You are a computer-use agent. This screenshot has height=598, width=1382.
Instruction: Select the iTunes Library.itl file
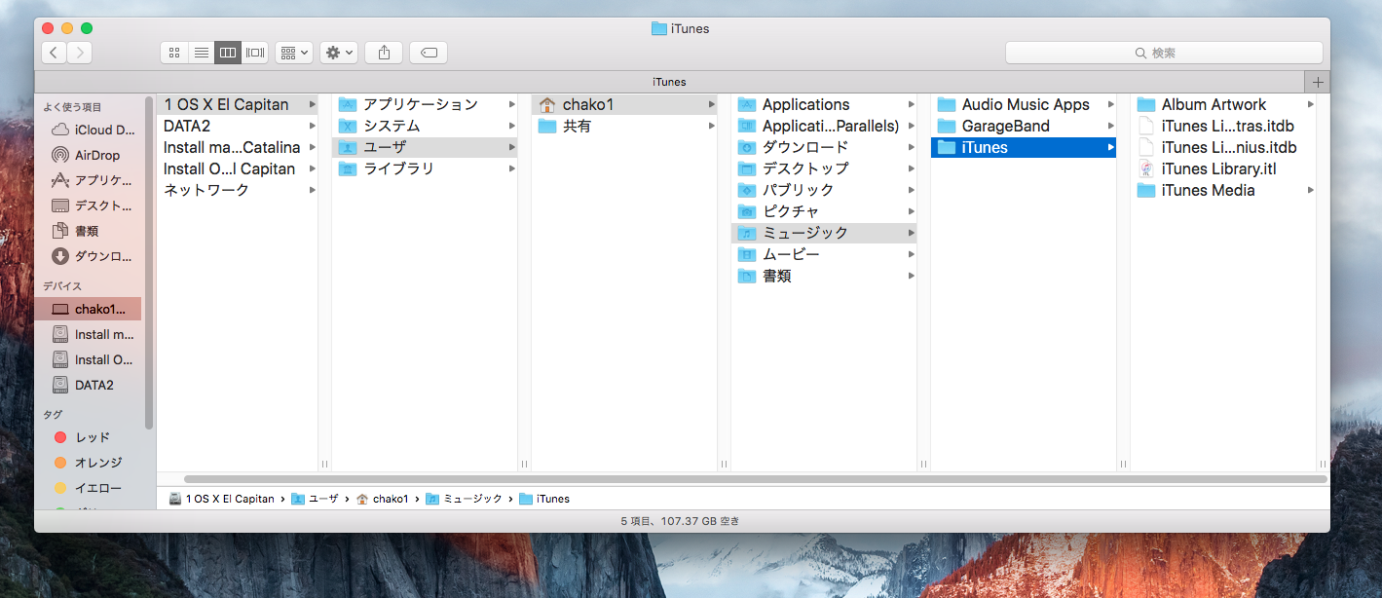pos(1217,168)
